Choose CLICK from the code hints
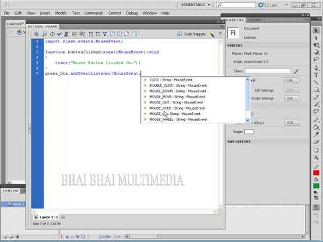The image size is (323, 242). 194,80
